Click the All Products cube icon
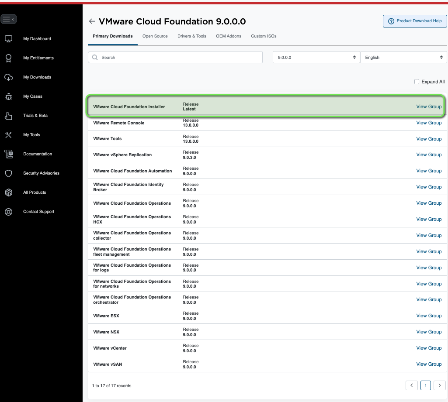 [9, 192]
